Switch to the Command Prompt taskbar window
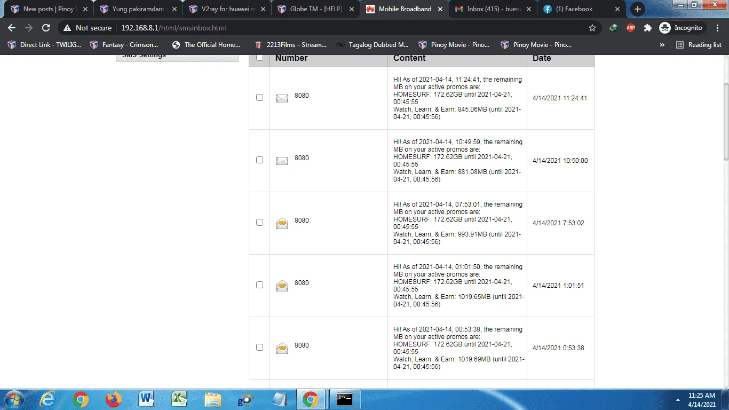Screen dimensions: 729x410 tap(344, 399)
